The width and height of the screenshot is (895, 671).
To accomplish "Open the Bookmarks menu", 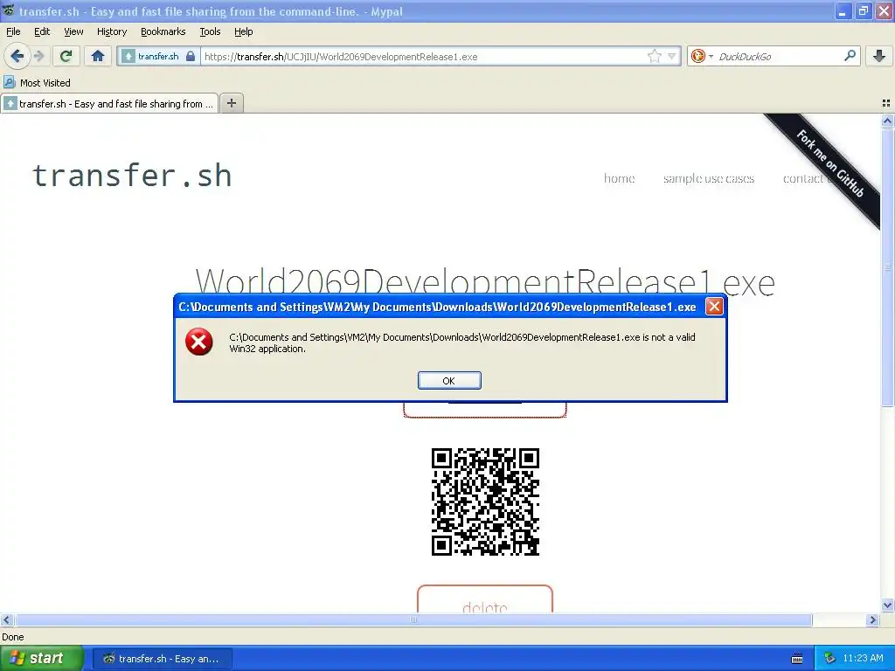I will click(x=163, y=31).
